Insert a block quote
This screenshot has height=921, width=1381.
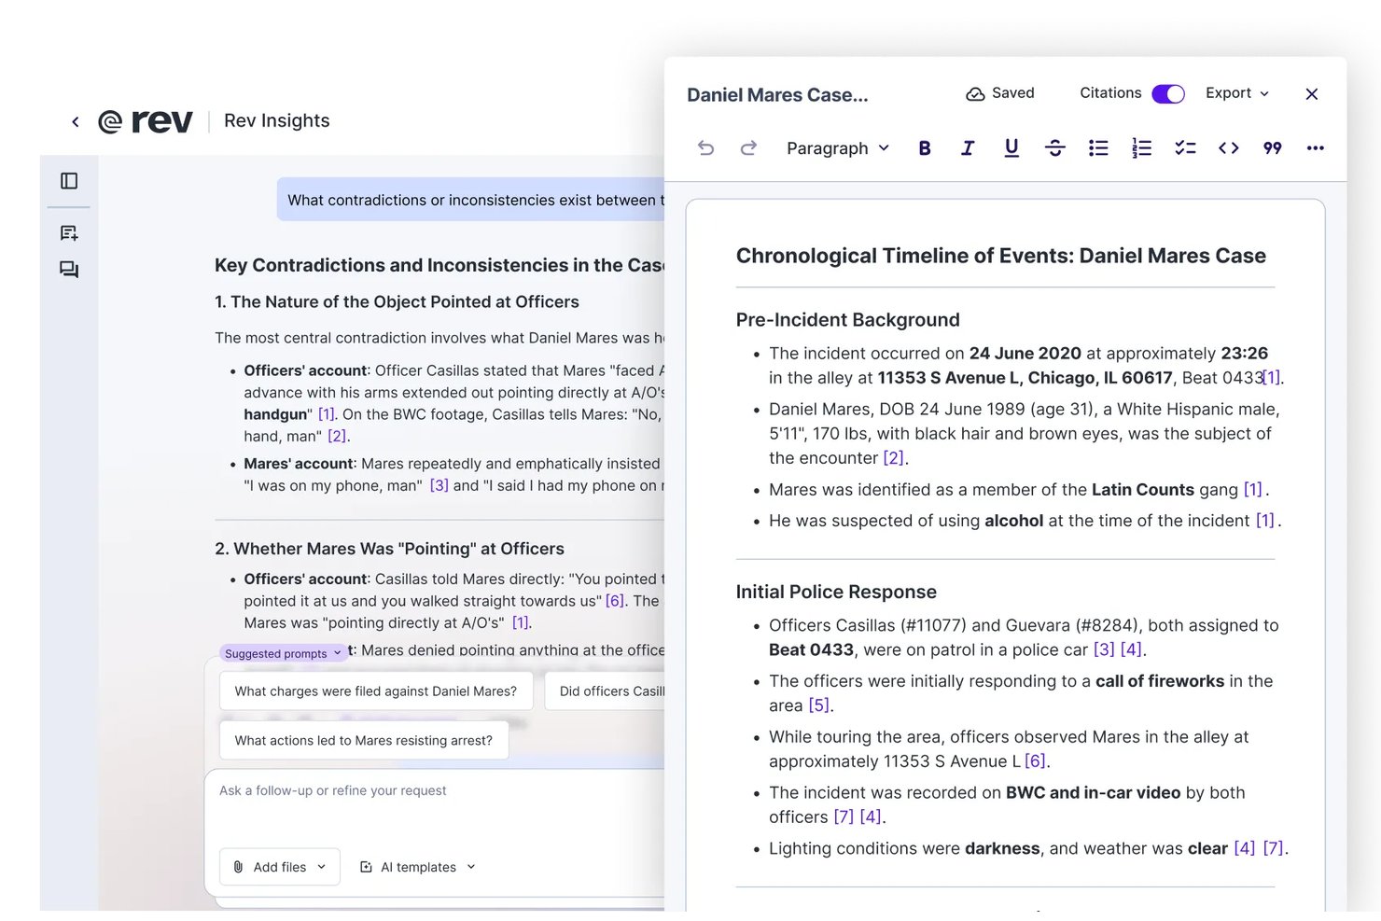[1272, 147]
